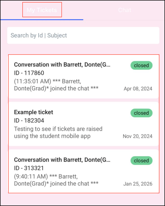
Task: Click the closed badge on the Example ticket
Action: pyautogui.click(x=141, y=113)
